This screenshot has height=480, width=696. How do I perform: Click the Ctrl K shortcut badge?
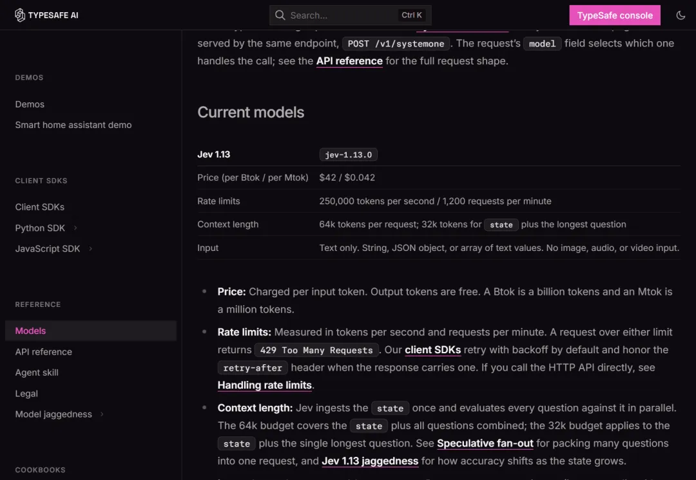coord(411,15)
